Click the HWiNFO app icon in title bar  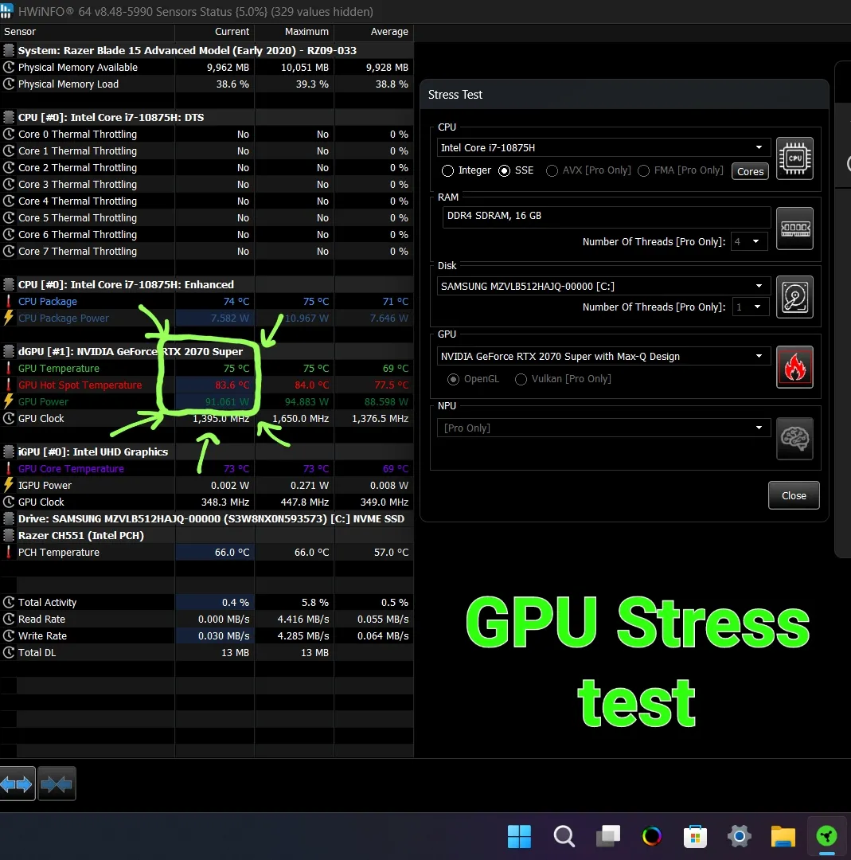[x=6, y=11]
